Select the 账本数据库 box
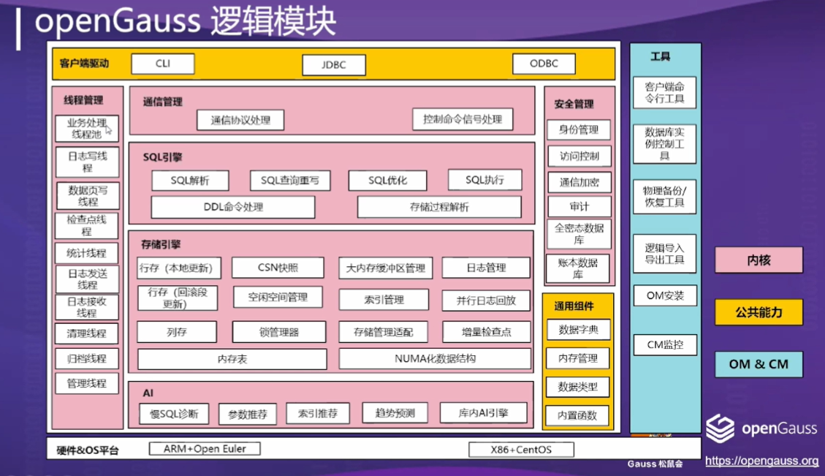The width and height of the screenshot is (825, 476). 578,268
